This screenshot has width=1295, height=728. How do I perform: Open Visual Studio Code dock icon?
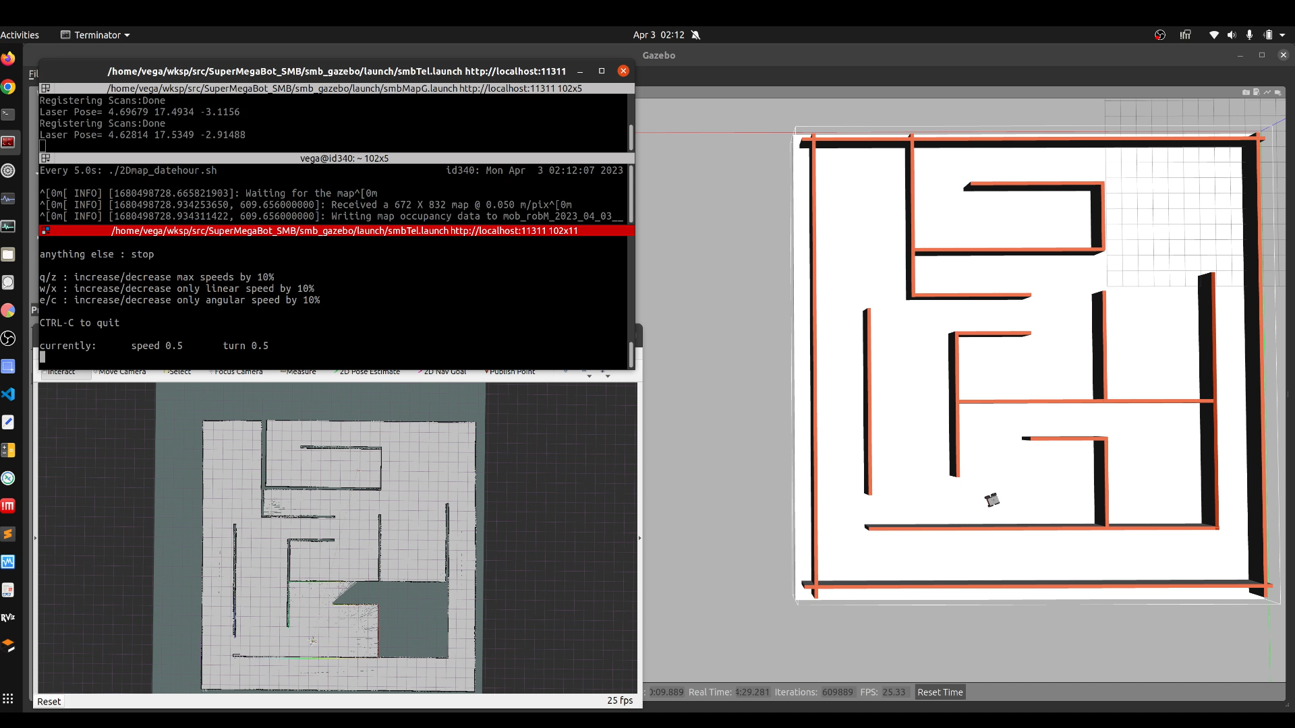point(8,394)
